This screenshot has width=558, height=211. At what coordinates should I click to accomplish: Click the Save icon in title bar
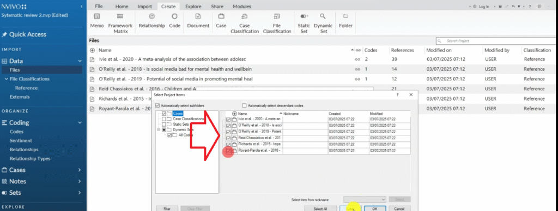[500, 7]
